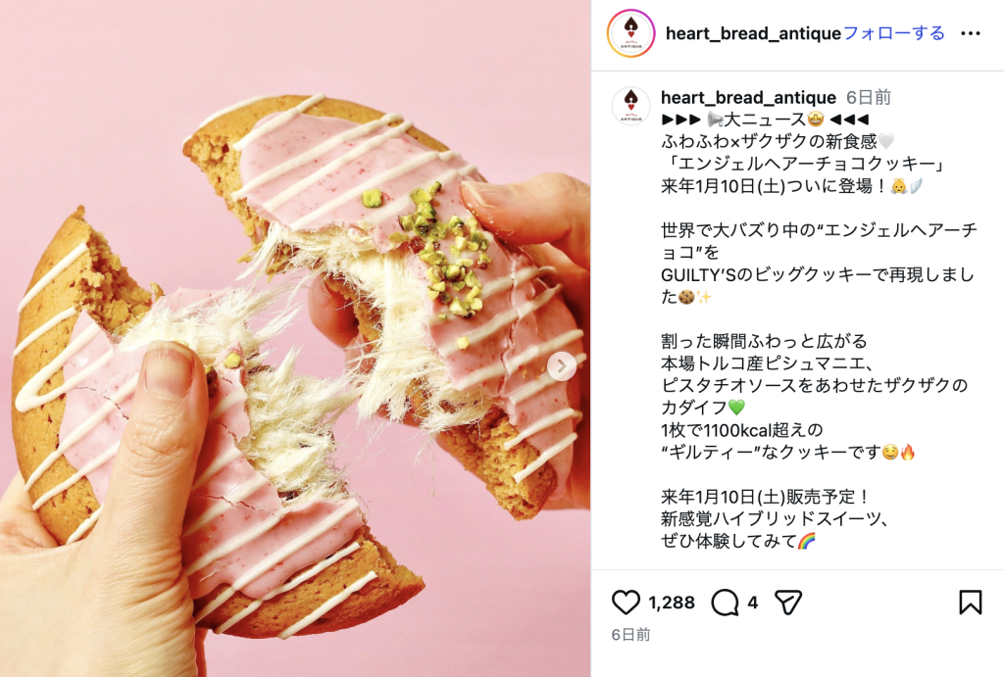Share the post with the paper plane icon
1004x677 pixels.
pyautogui.click(x=788, y=603)
